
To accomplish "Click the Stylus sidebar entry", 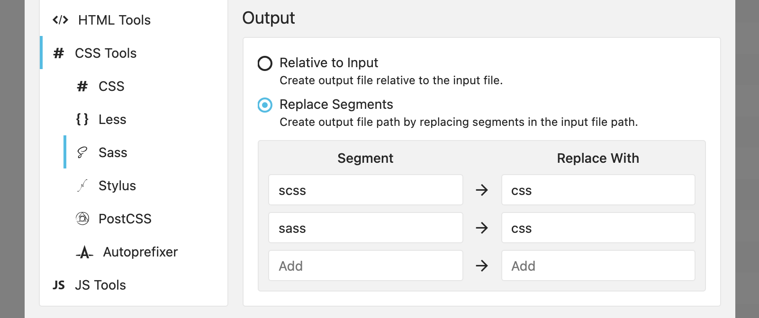I will [117, 185].
